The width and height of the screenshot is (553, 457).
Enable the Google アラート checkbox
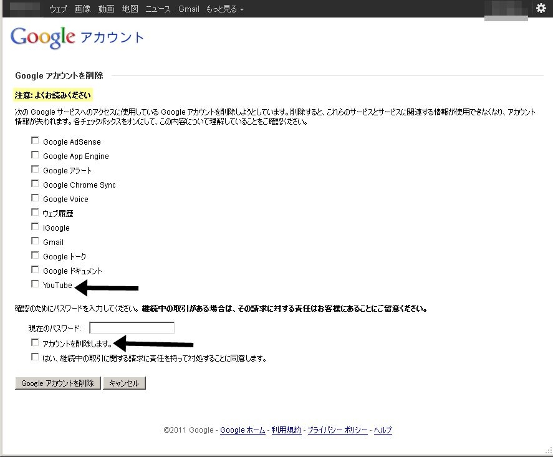pos(35,169)
